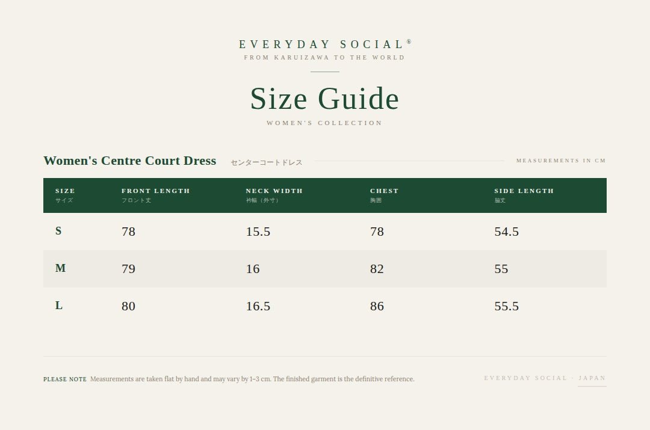The image size is (650, 430).
Task: Click the neck width value 16 in row M
Action: 253,269
